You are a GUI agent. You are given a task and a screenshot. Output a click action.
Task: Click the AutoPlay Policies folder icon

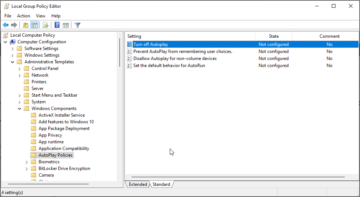pyautogui.click(x=33, y=155)
